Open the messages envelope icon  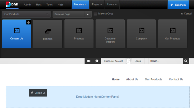click(89, 61)
